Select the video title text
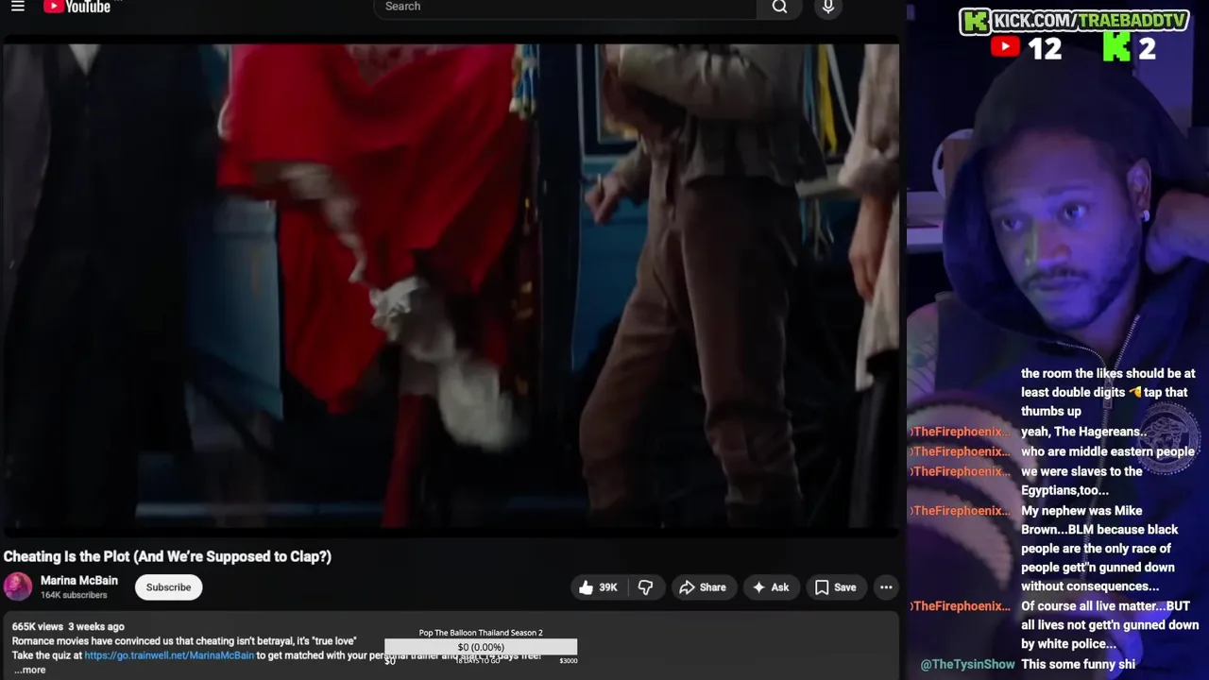The height and width of the screenshot is (680, 1209). click(167, 556)
